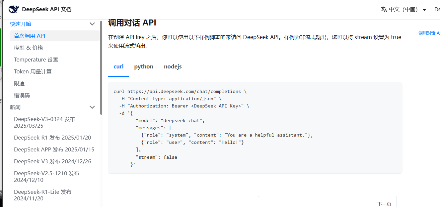
Task: Open the 中文（中国） language dropdown
Action: point(403,9)
